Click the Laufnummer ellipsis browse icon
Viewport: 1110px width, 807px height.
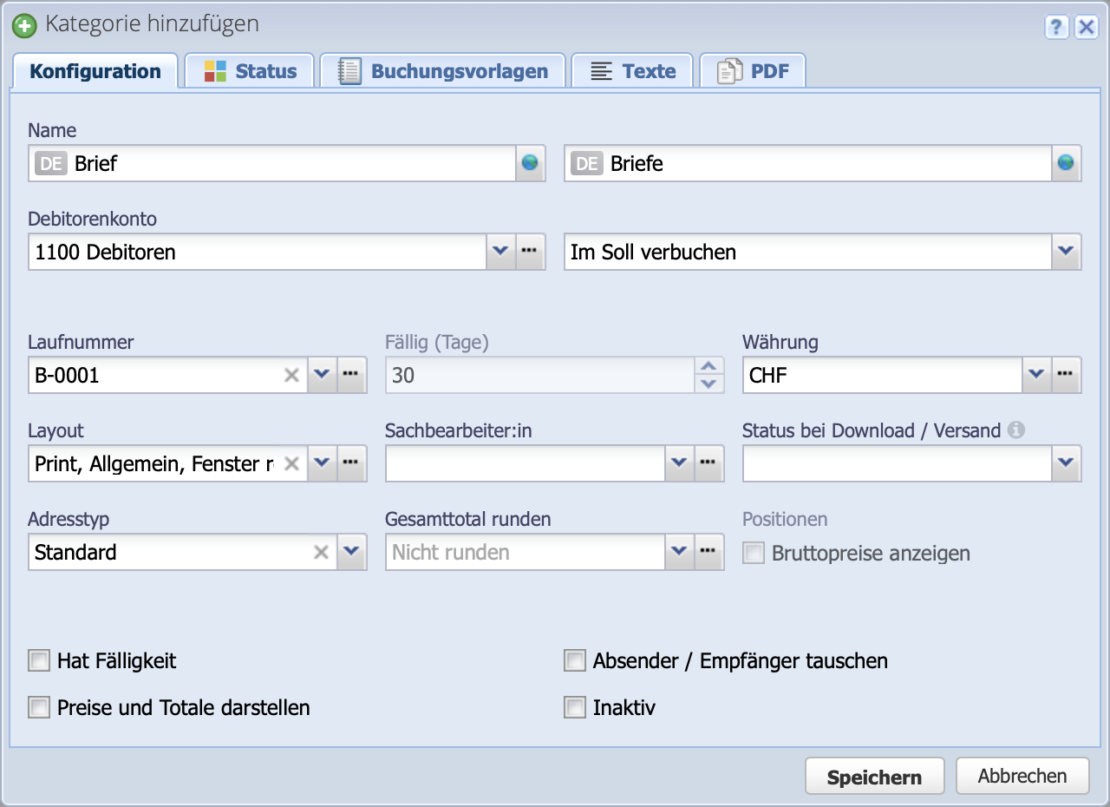[351, 375]
